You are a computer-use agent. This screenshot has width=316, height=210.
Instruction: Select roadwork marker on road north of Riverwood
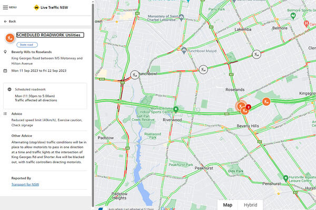click(x=203, y=69)
